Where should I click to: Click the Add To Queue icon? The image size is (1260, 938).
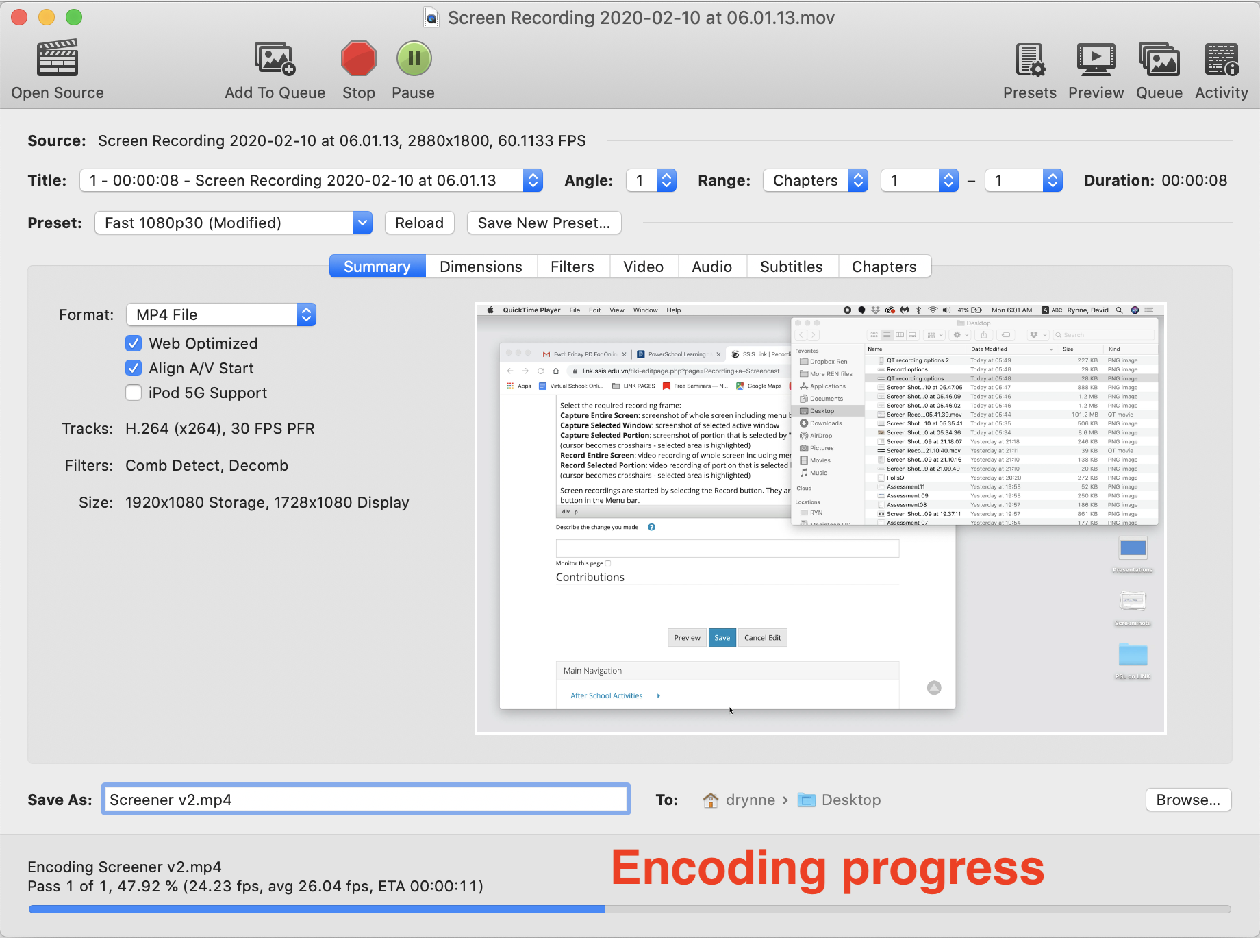tap(275, 58)
